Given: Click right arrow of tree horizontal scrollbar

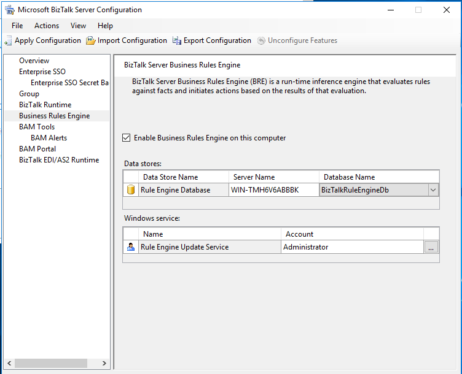Looking at the screenshot, I should tap(104, 363).
